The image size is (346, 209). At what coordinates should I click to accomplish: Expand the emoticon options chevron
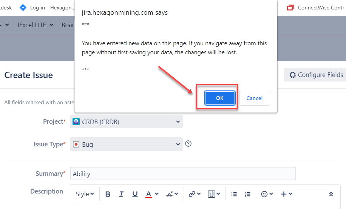point(271,194)
